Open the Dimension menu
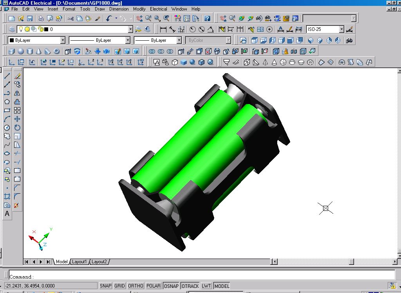Image resolution: width=401 pixels, height=293 pixels. click(119, 9)
